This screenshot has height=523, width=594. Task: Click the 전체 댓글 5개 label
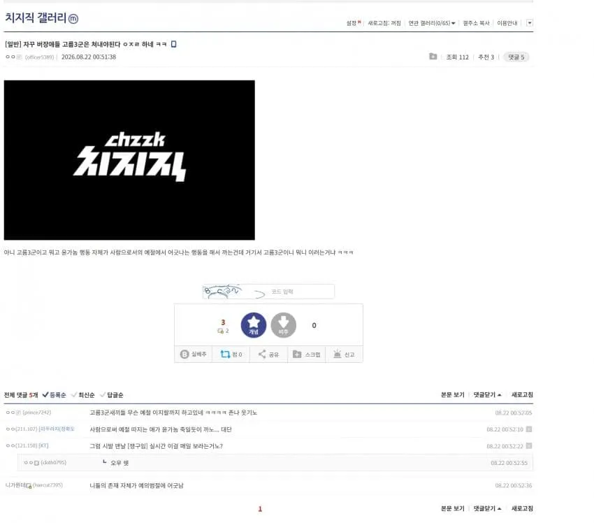coord(21,395)
